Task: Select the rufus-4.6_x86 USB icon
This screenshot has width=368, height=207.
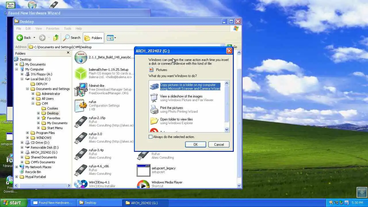Action: pyautogui.click(x=80, y=170)
